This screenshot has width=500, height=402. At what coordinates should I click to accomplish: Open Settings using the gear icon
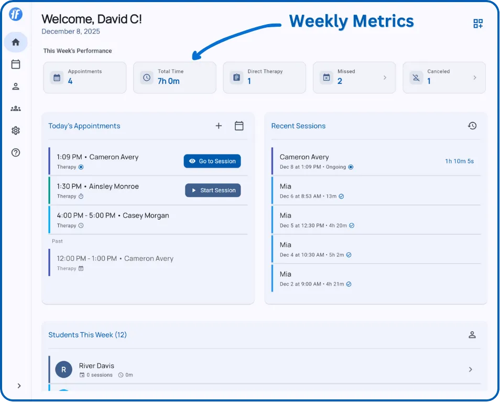click(16, 131)
